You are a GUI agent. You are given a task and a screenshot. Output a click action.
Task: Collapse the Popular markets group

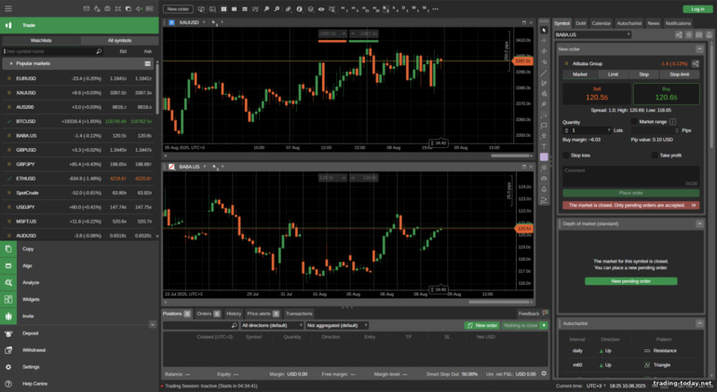pyautogui.click(x=11, y=64)
